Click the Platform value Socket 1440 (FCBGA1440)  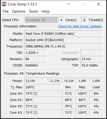[x=64, y=40]
